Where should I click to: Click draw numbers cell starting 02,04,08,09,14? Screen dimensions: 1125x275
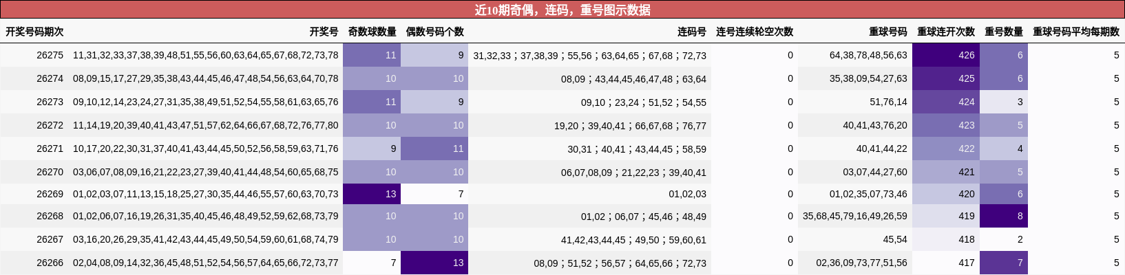[x=205, y=263]
